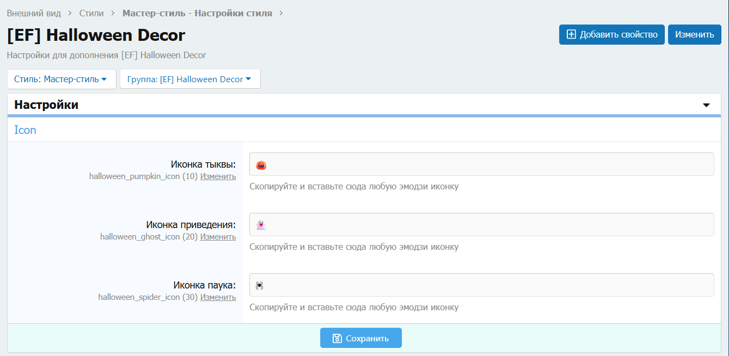Click the plus icon on Добавить свойство

click(571, 34)
